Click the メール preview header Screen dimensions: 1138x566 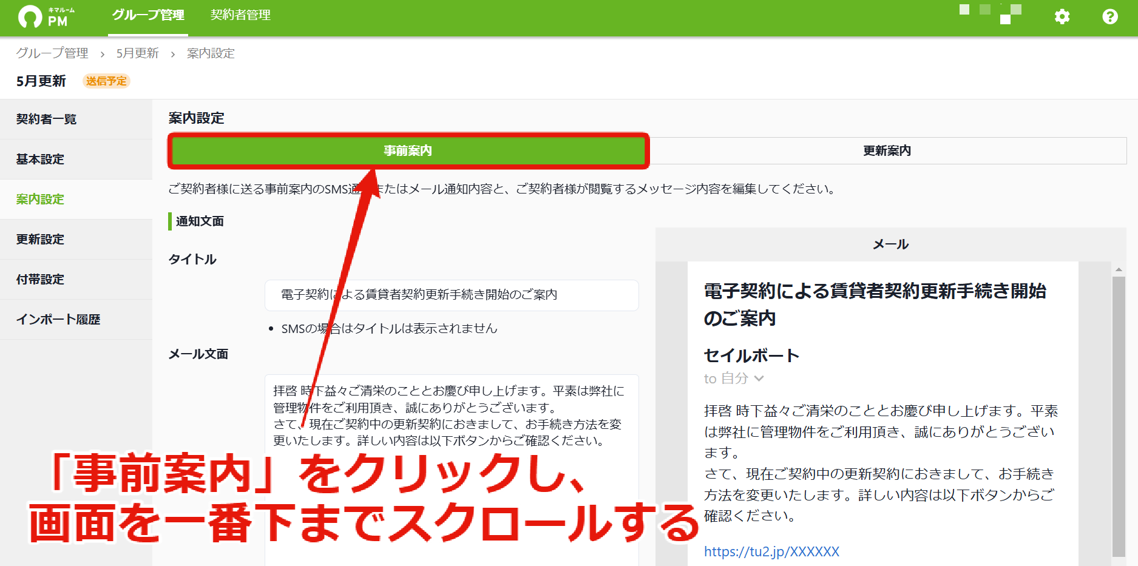pyautogui.click(x=890, y=244)
